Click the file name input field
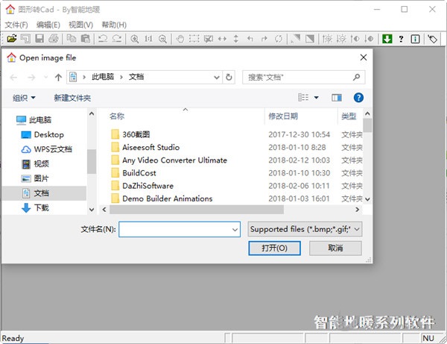Viewport: 447px width, 344px height. [x=180, y=229]
